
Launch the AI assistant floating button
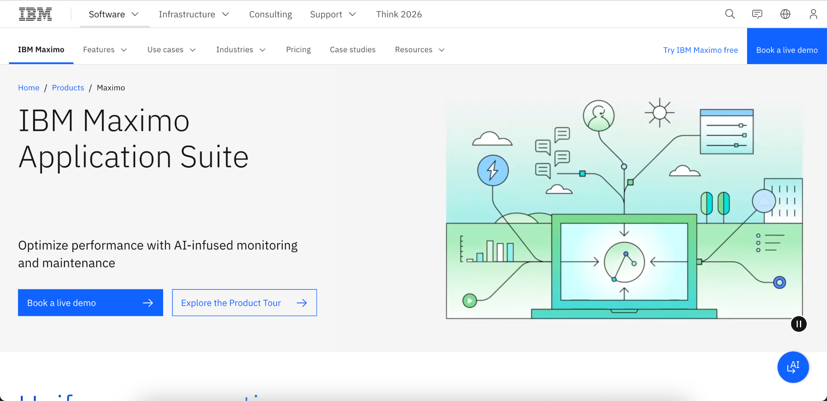(793, 367)
